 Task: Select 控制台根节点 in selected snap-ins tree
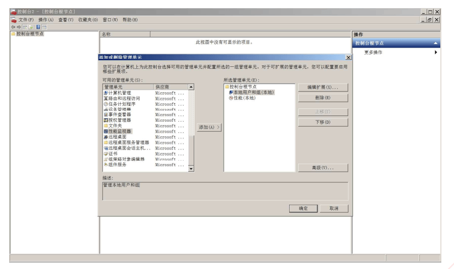(x=243, y=87)
